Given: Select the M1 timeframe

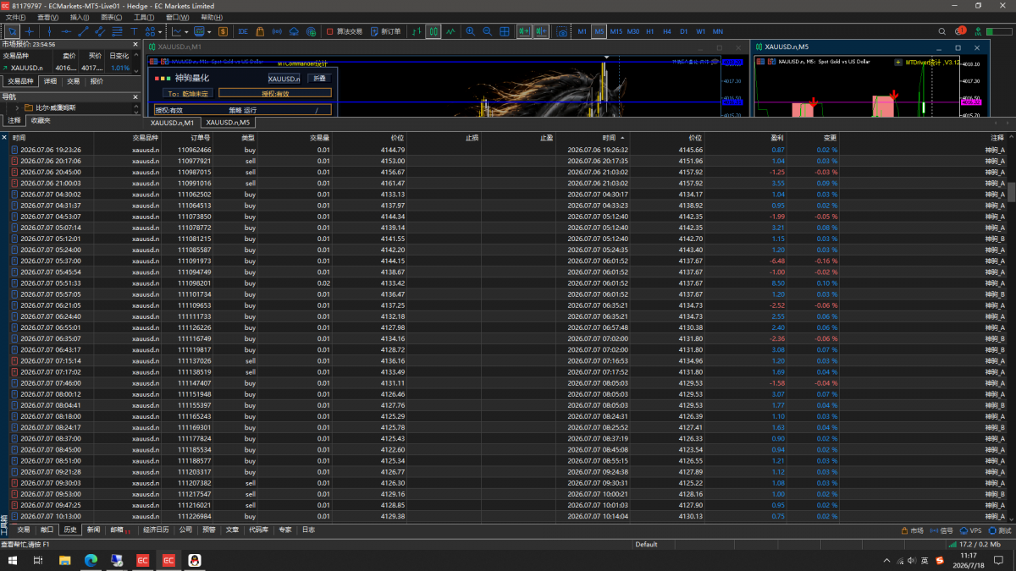Looking at the screenshot, I should click(582, 31).
